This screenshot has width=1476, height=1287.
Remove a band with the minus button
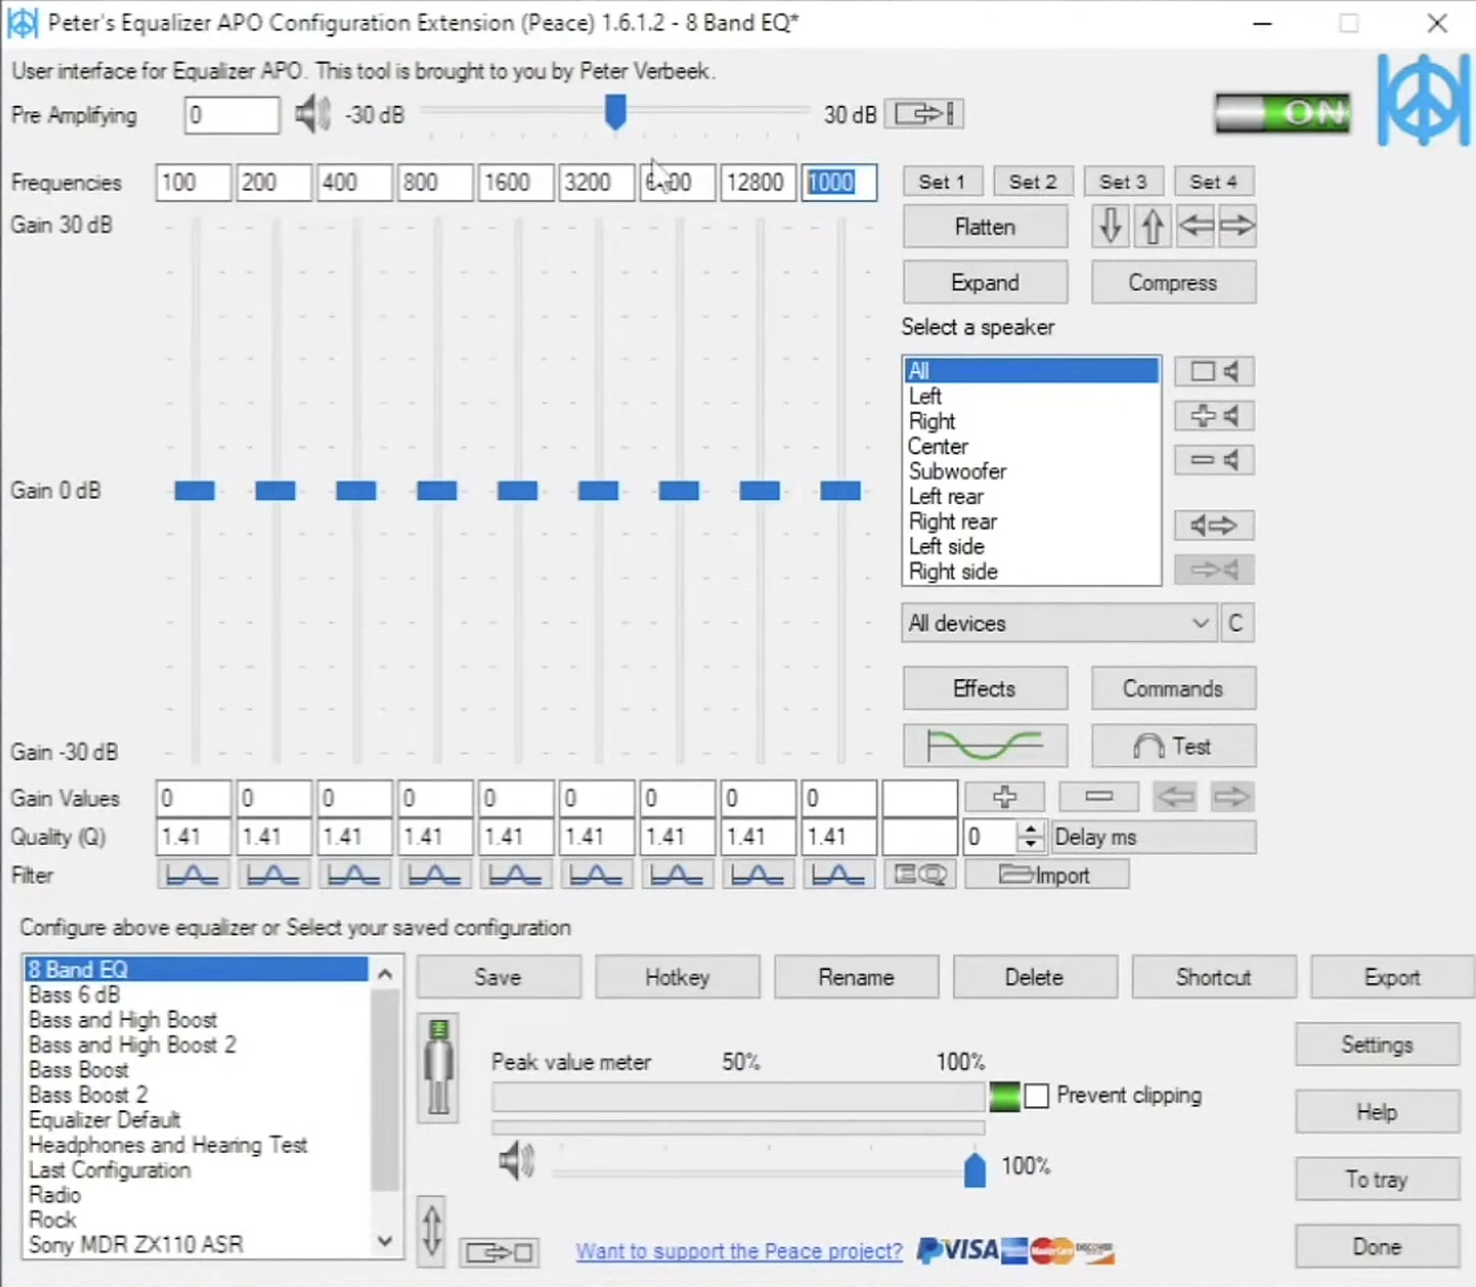(1099, 797)
